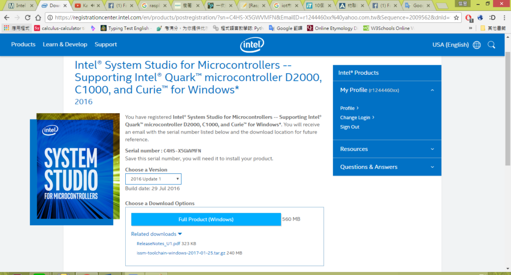
Task: Download Full Product (Windows)
Action: [x=206, y=219]
